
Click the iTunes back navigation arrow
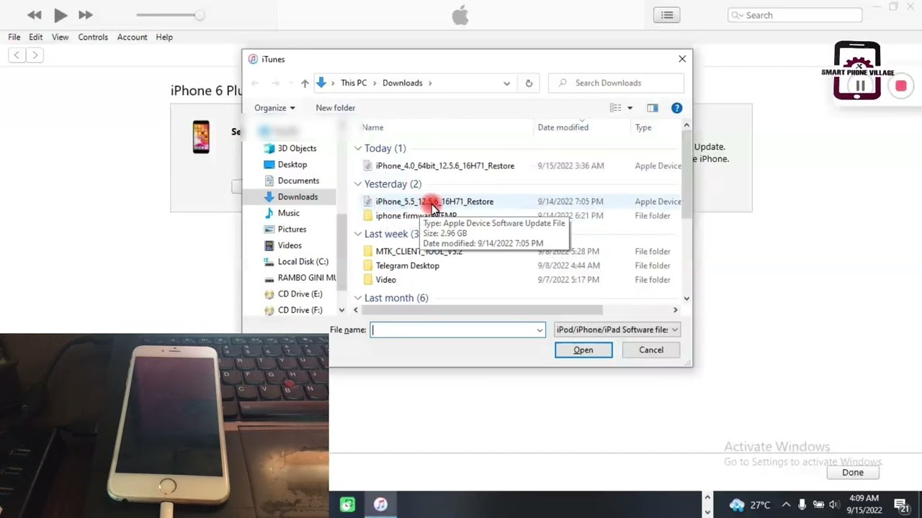pyautogui.click(x=17, y=55)
